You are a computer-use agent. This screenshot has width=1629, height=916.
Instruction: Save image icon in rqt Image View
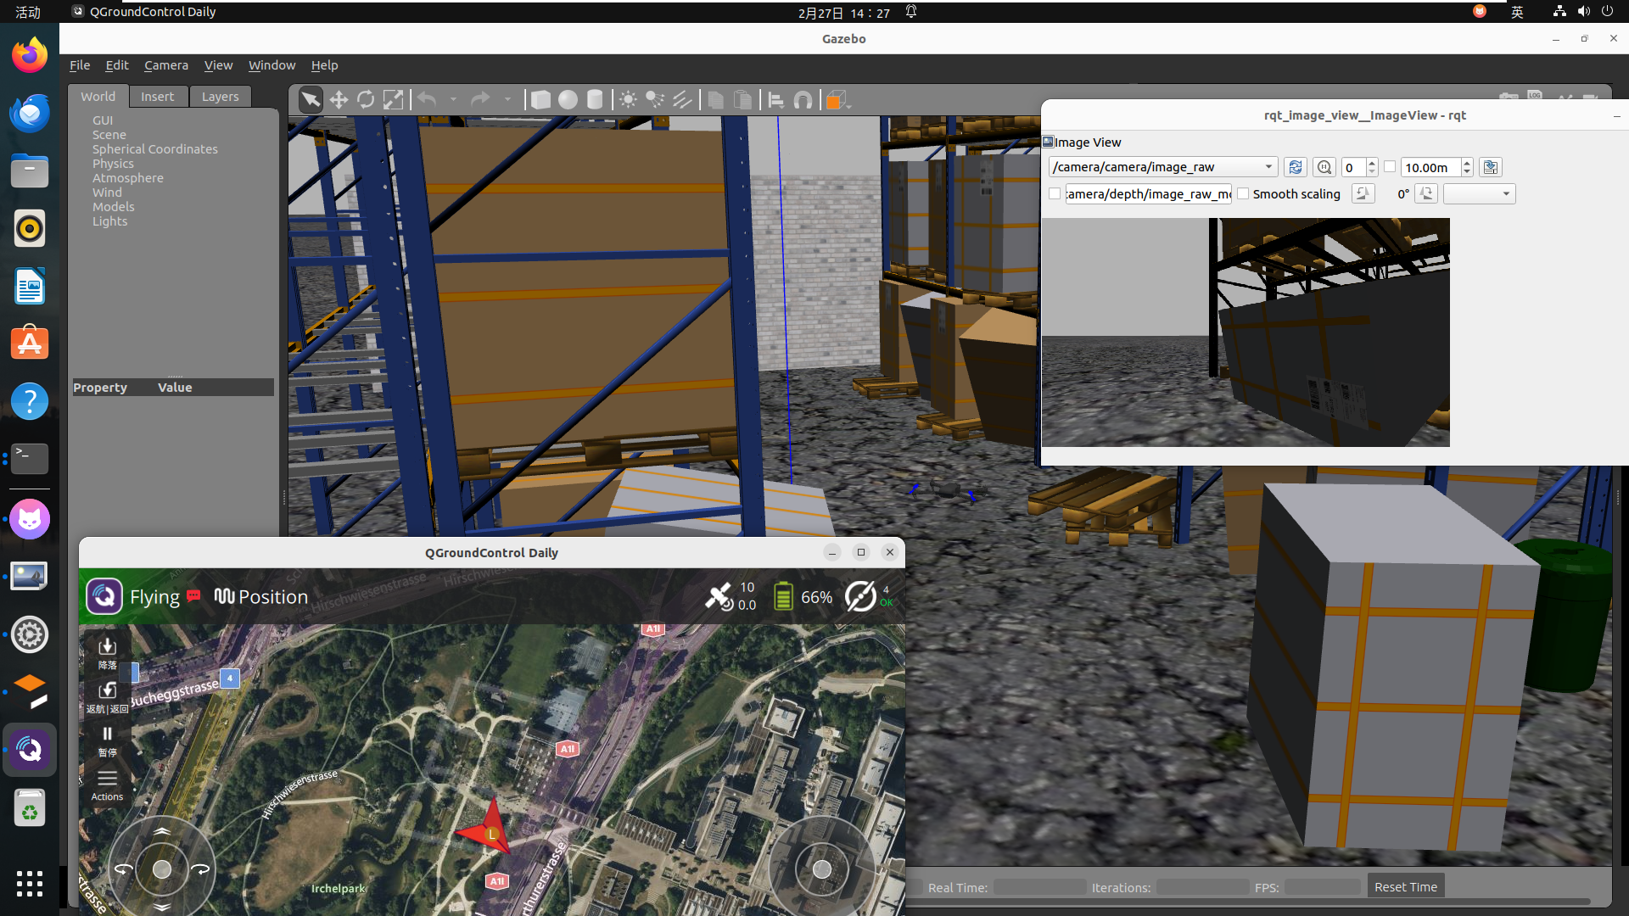tap(1491, 167)
